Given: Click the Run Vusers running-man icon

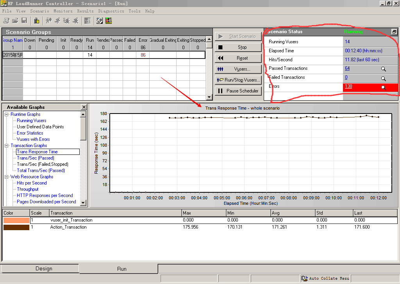Looking at the screenshot, I should tap(57, 21).
